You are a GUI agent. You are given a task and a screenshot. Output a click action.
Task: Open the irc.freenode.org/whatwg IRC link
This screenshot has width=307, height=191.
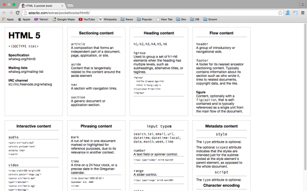tap(30, 85)
